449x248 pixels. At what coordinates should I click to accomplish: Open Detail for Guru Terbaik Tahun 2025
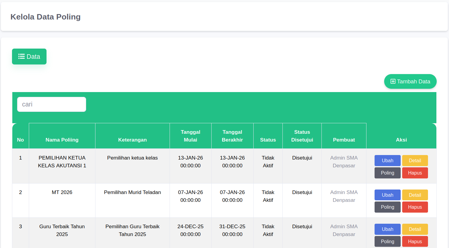tap(415, 229)
